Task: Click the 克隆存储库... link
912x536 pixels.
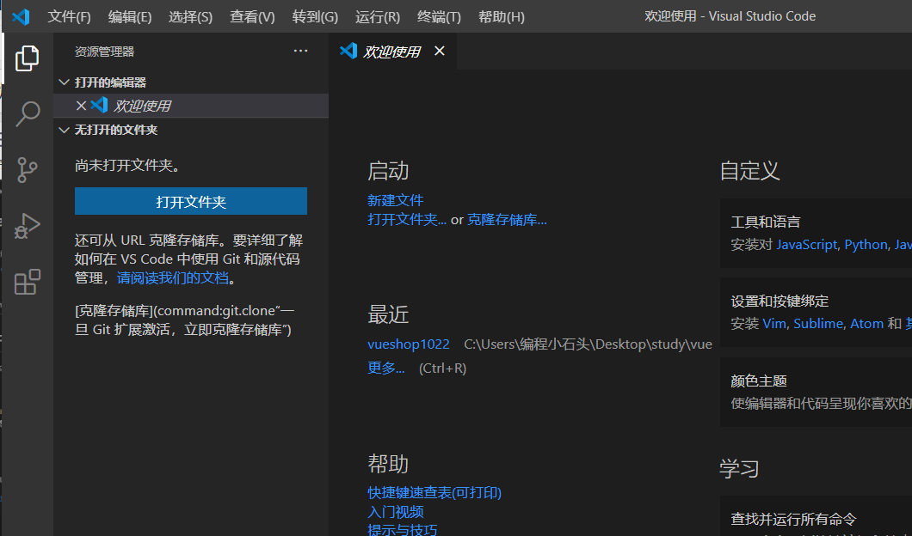Action: (x=507, y=220)
